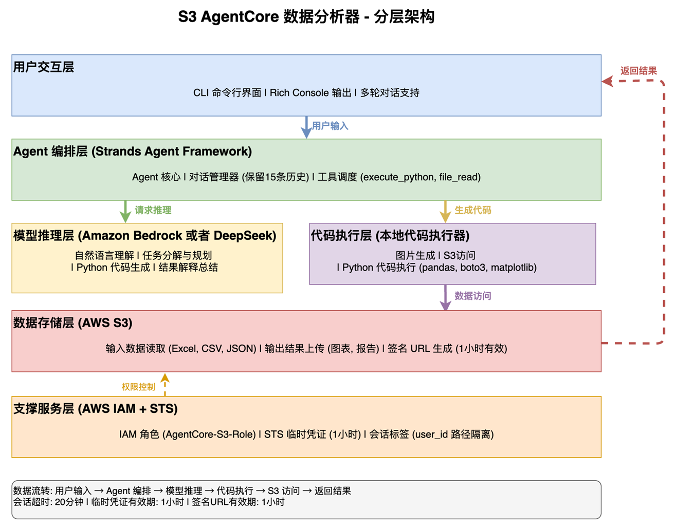676x530 pixels.
Task: Select the "Agent 编排层 (Strands Agent Framework)" heading
Action: (x=133, y=152)
